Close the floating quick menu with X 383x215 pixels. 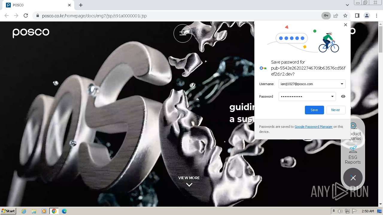click(353, 178)
